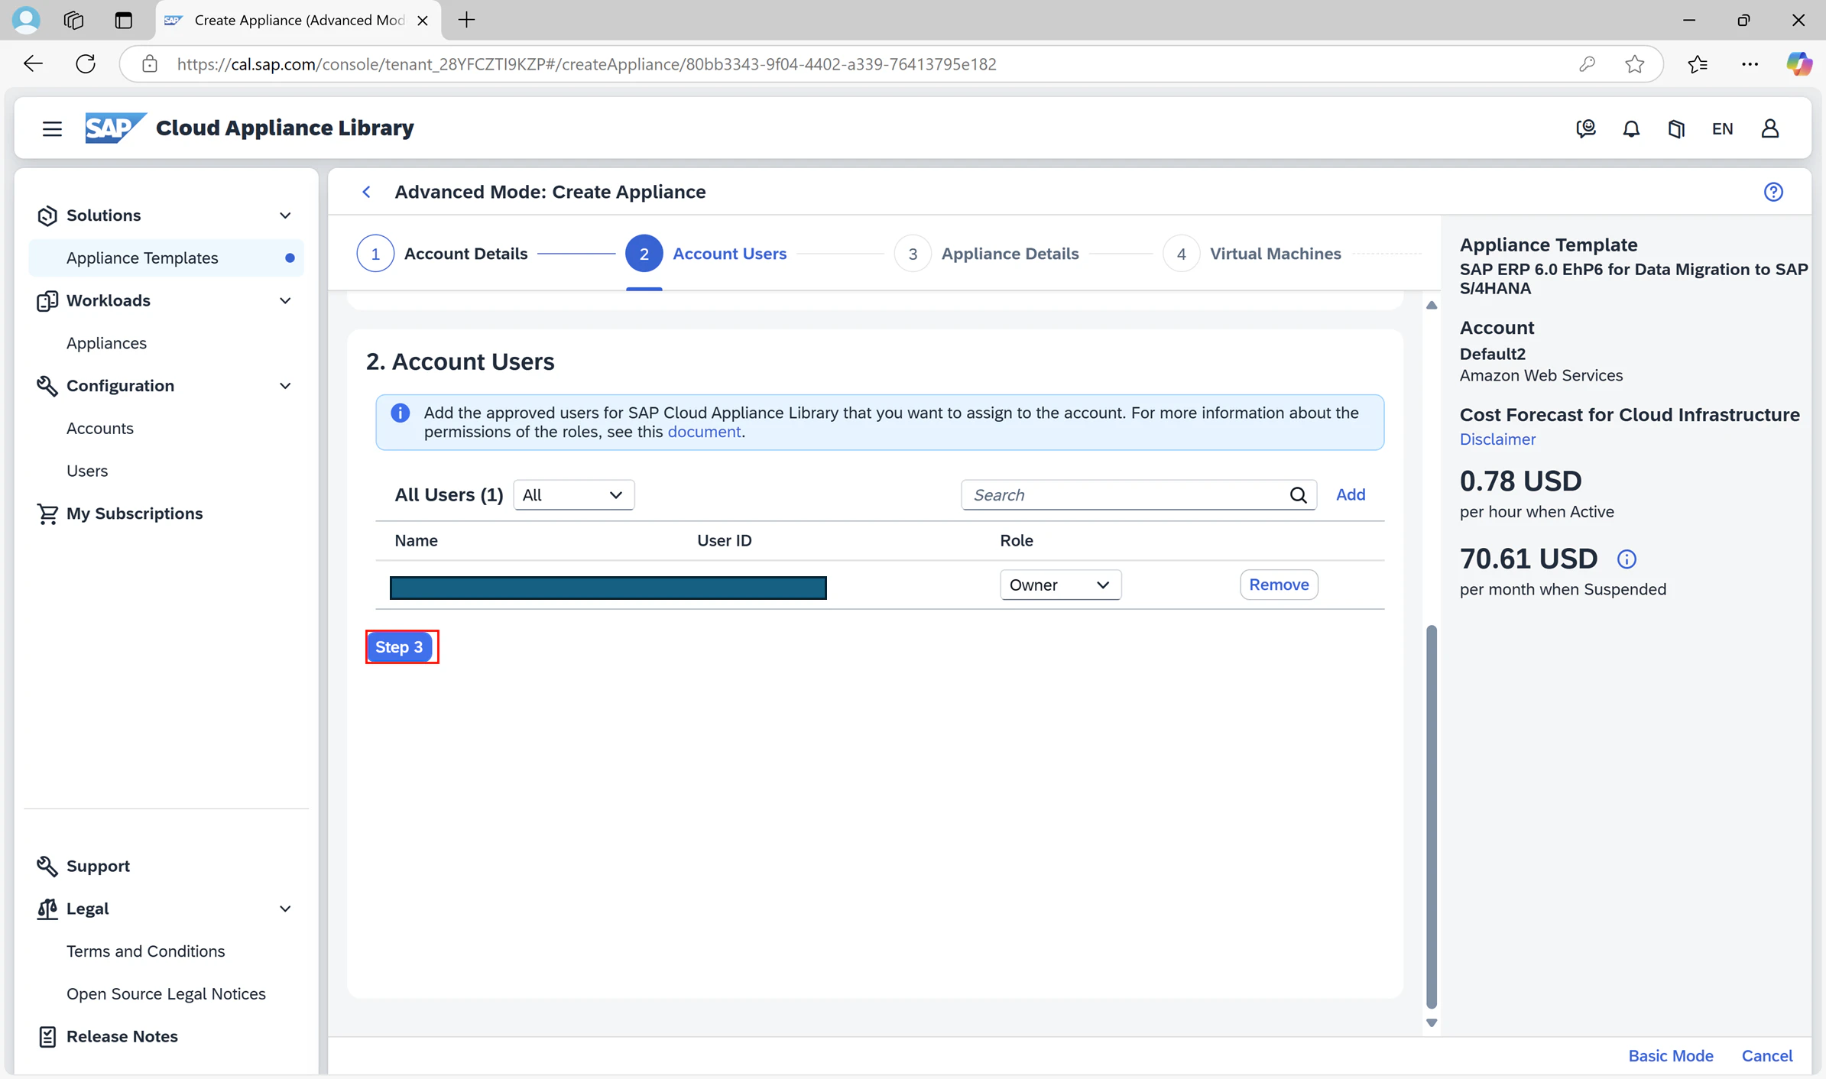Click the user Search field
Viewport: 1826px width, 1079px height.
pyautogui.click(x=1139, y=495)
